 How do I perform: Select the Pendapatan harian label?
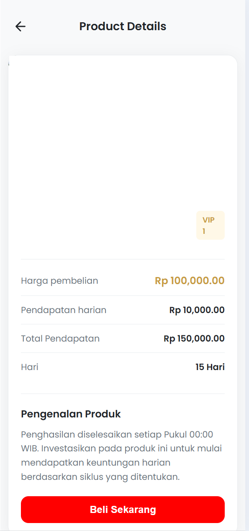[64, 310]
